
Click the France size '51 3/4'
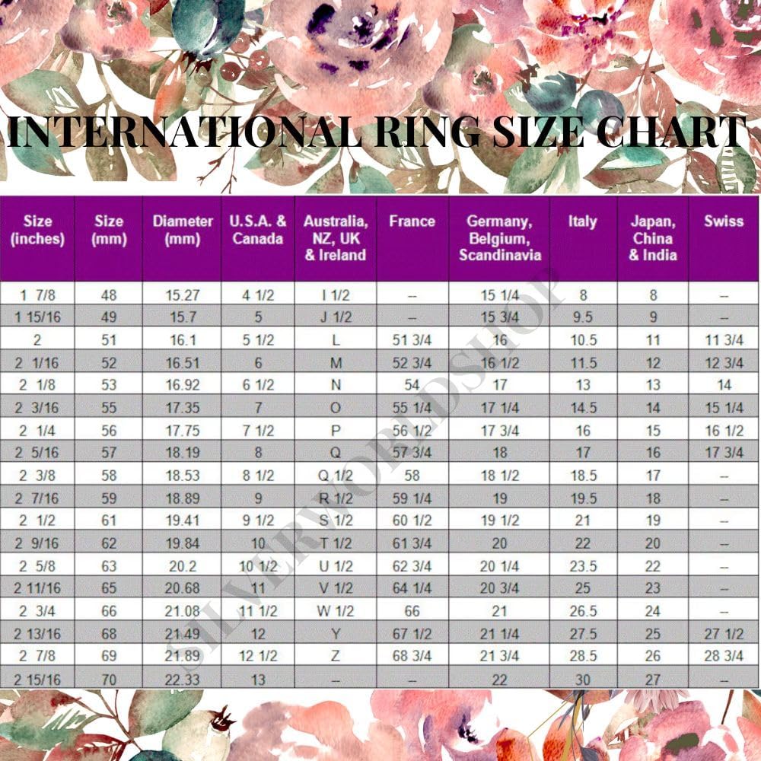(x=412, y=340)
